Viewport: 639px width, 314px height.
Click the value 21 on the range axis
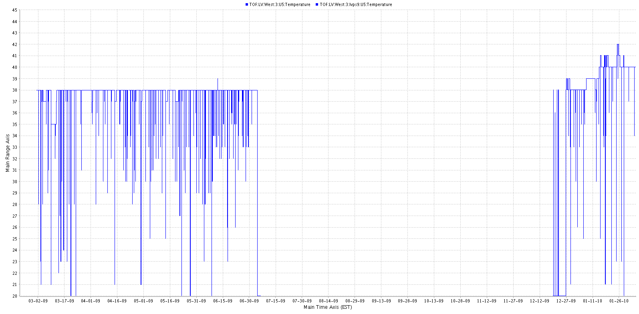[14, 284]
